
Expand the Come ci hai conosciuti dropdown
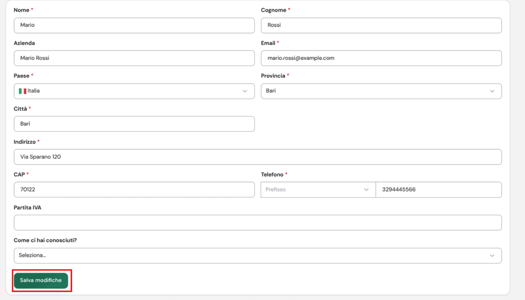[257, 255]
